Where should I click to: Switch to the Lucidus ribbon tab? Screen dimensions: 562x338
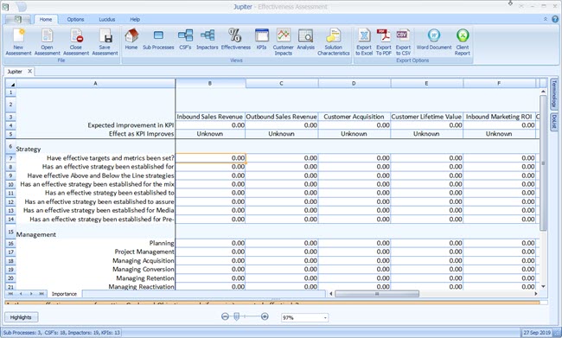point(107,19)
